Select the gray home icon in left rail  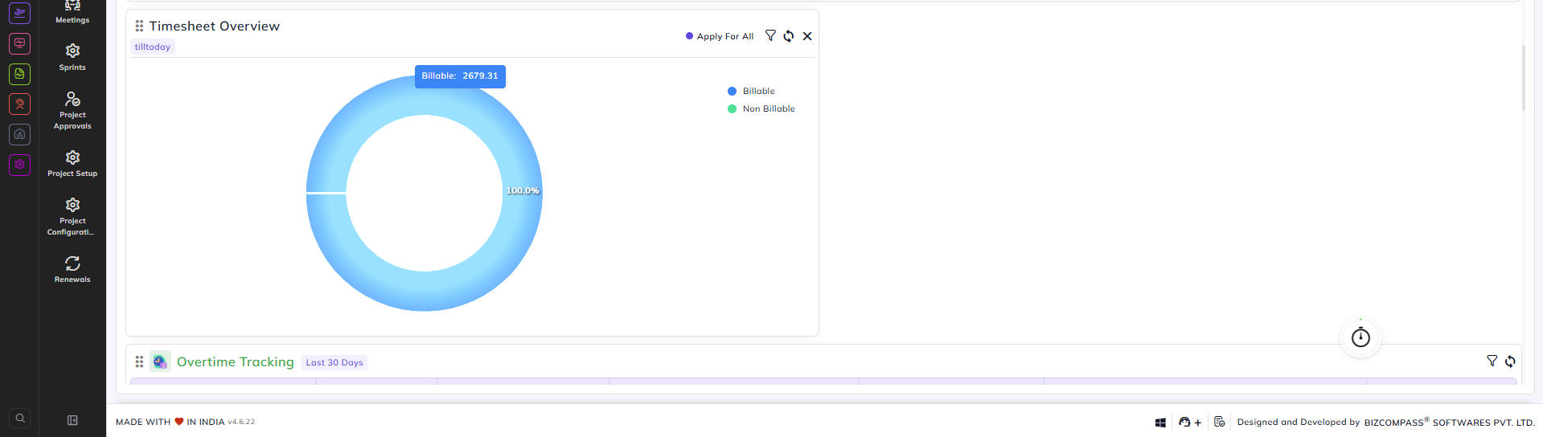point(20,134)
